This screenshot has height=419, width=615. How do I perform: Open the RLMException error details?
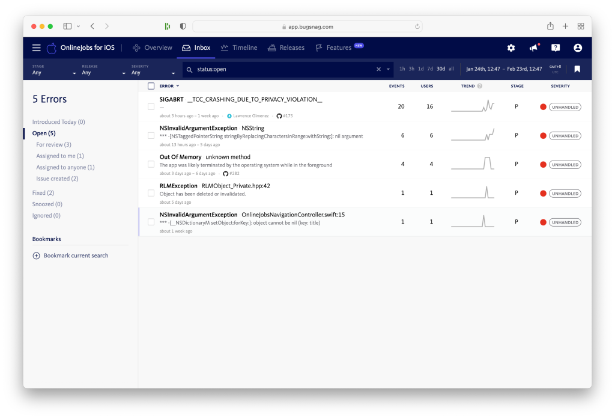tap(178, 186)
